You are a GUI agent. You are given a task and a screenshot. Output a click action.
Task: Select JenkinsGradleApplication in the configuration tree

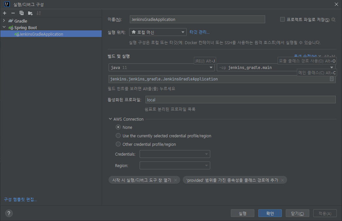51,34
